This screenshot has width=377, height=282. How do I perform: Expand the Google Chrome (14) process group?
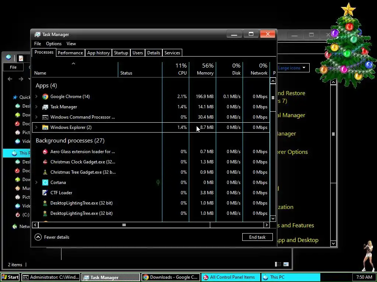coord(36,97)
